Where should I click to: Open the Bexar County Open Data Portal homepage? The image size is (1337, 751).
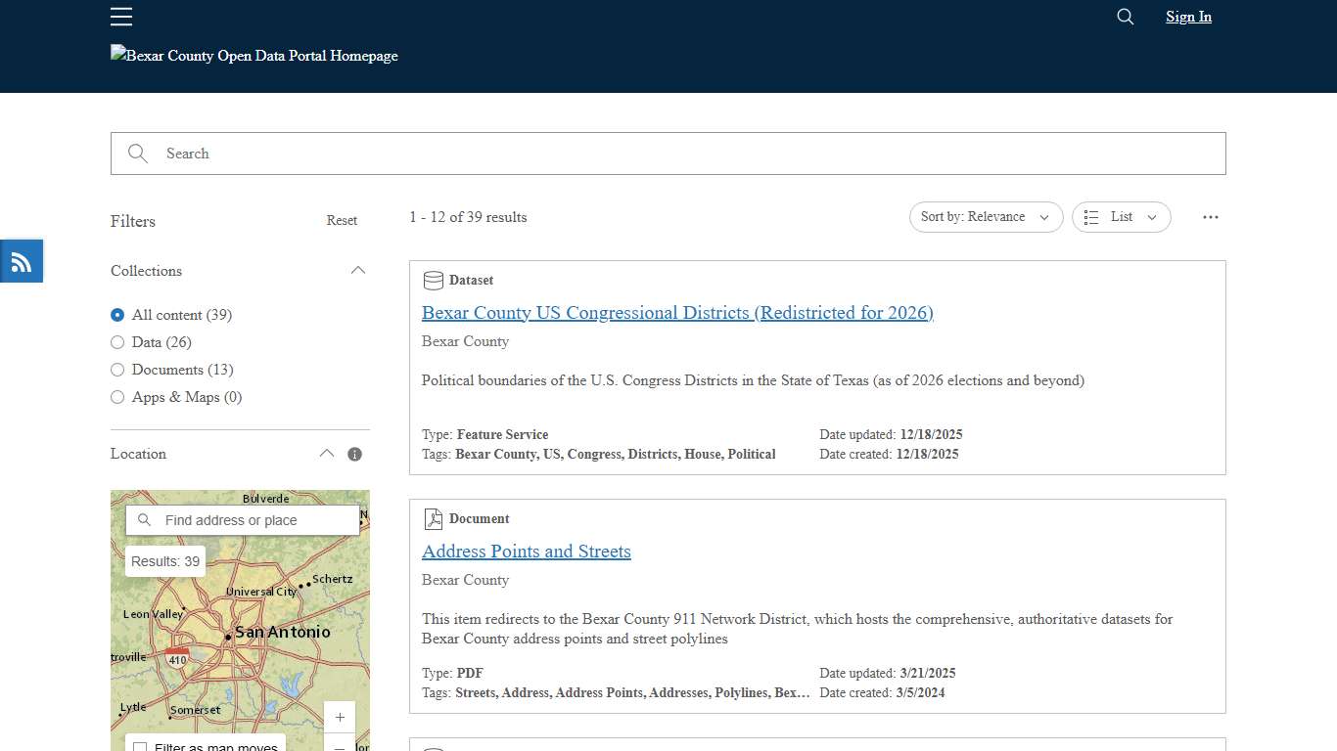(x=254, y=56)
